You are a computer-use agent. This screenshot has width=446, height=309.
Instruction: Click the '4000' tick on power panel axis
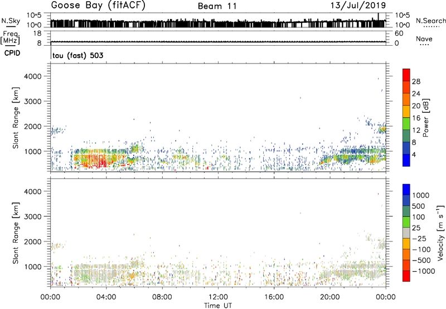(x=33, y=76)
